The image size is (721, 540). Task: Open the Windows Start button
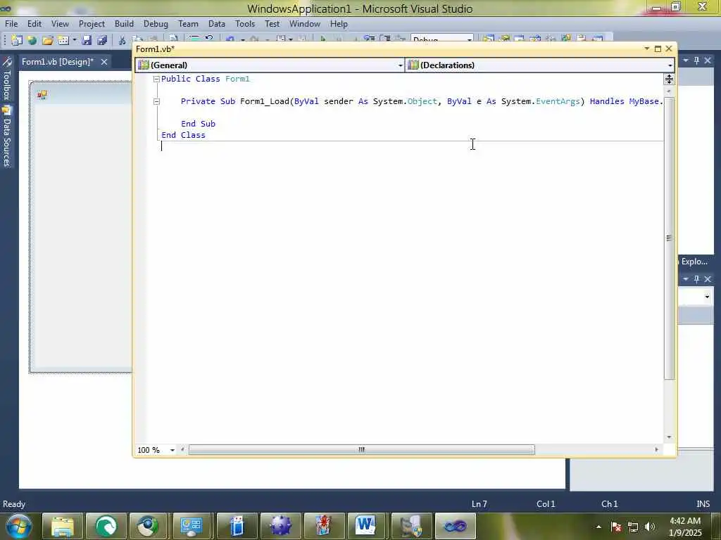19,526
